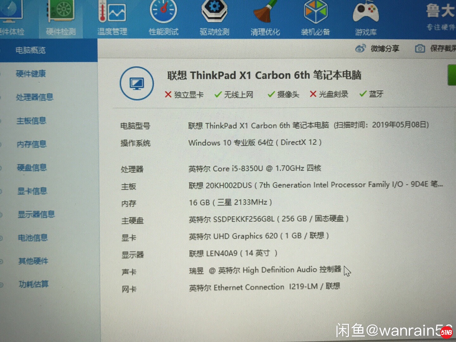Screen dimensions: 456x342
Task: Switch to 硬件健康 in the sidebar
Action: (31, 74)
